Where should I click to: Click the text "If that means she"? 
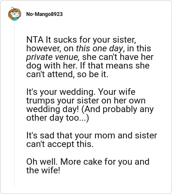[115, 66]
